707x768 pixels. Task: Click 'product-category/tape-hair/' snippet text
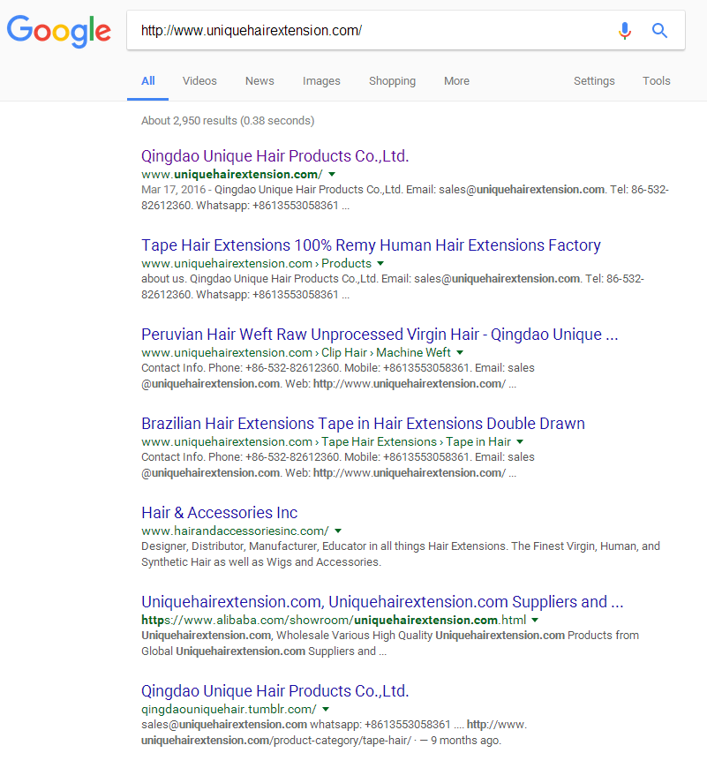click(x=342, y=740)
